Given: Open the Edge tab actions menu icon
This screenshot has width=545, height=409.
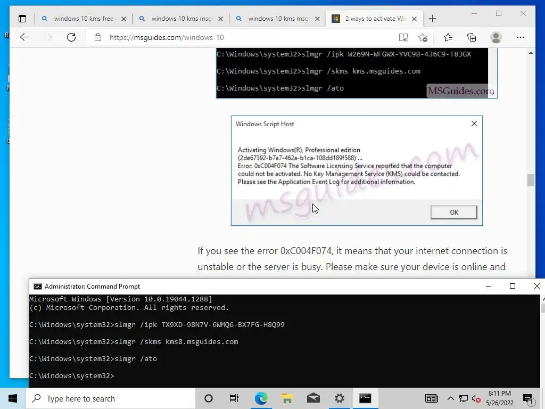Looking at the screenshot, I should pyautogui.click(x=22, y=19).
